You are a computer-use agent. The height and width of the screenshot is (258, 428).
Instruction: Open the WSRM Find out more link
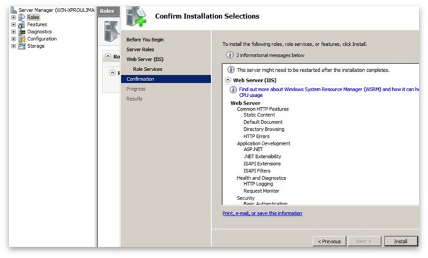pyautogui.click(x=329, y=92)
